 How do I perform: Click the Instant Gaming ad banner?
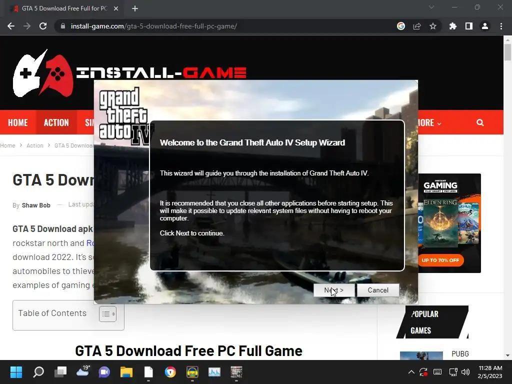(449, 223)
